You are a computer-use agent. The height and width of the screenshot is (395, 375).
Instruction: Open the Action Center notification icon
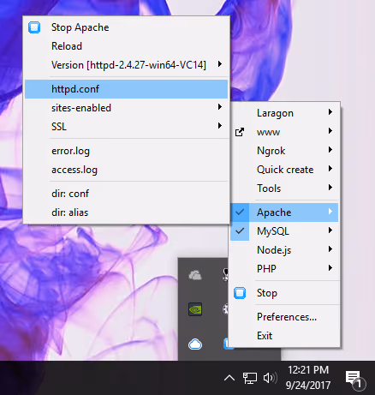click(354, 380)
